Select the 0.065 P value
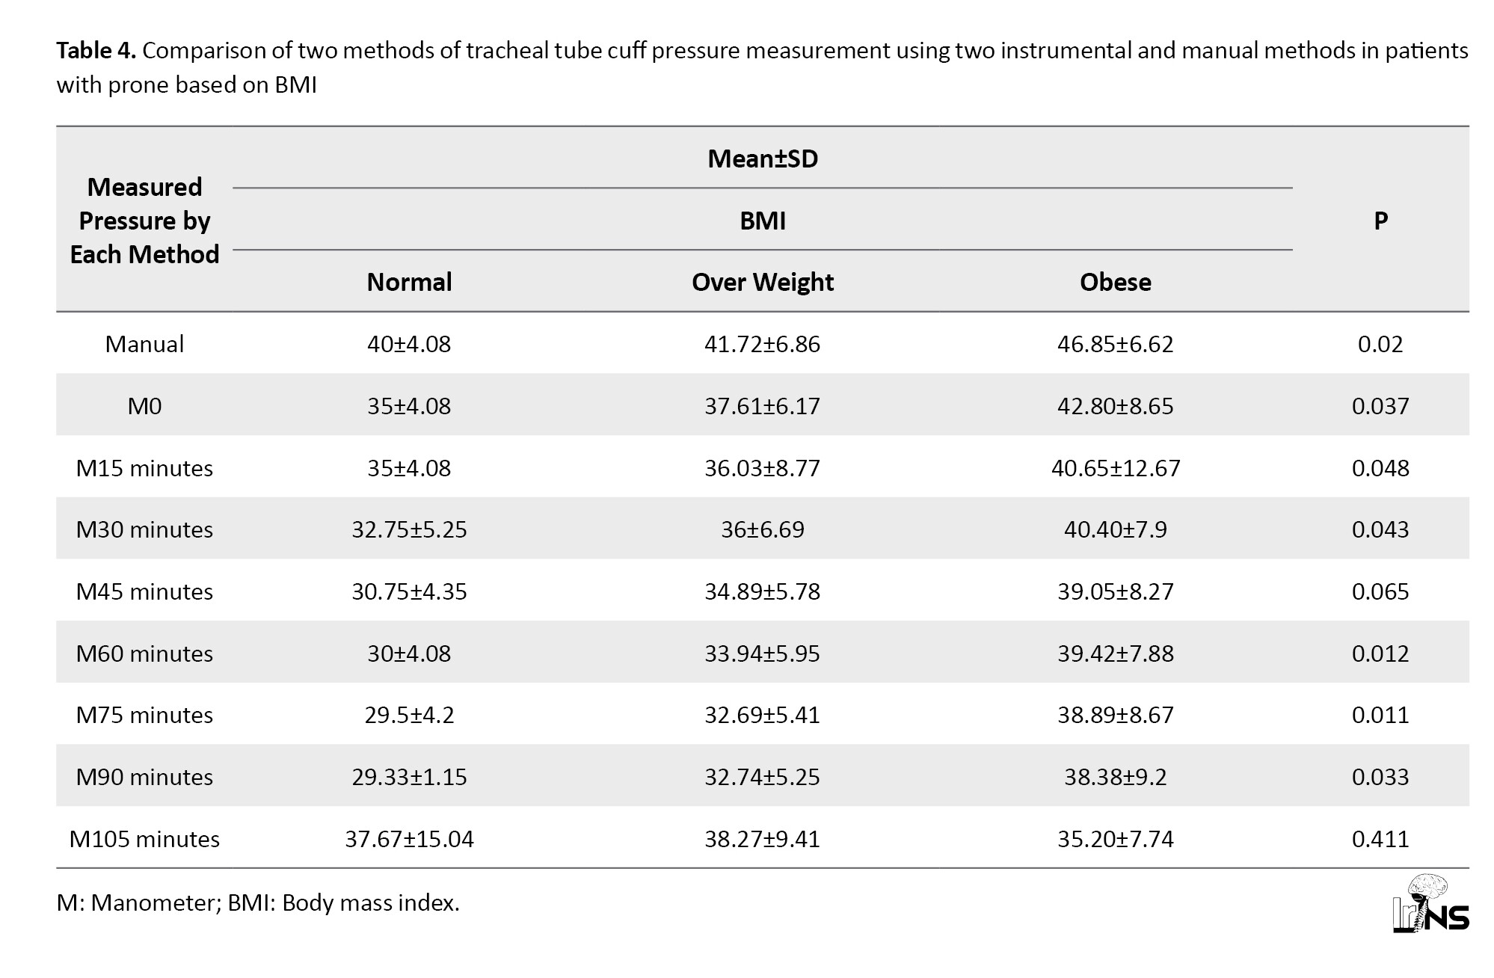Screen dimensions: 1494x978 coord(1380,591)
